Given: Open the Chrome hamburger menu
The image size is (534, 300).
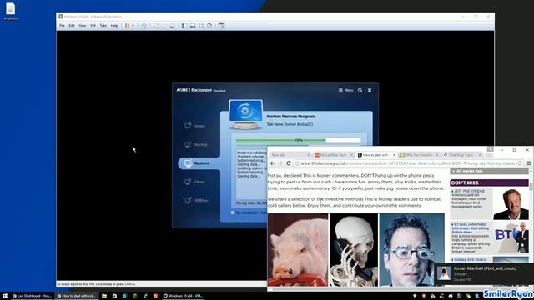Looking at the screenshot, I should tap(529, 163).
